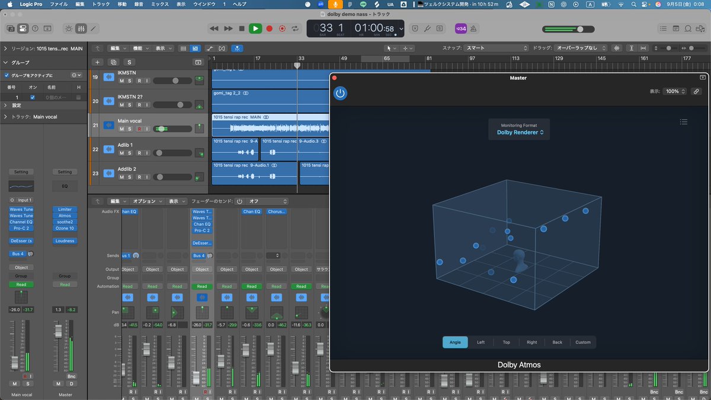Viewport: 711px width, 400px height.
Task: Select the Top view tab in Dolby Atmos
Action: point(506,342)
